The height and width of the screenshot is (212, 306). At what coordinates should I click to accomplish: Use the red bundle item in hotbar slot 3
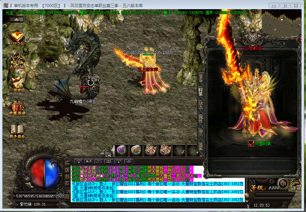pos(151,150)
